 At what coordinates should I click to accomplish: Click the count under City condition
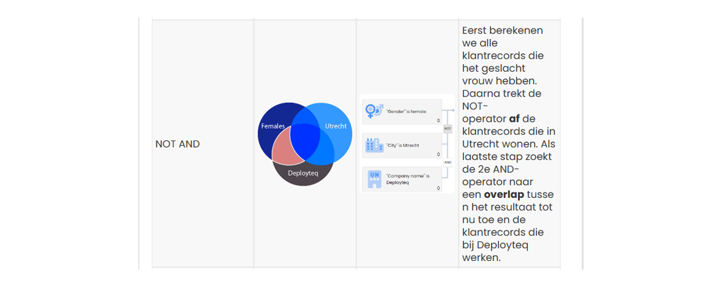click(438, 155)
